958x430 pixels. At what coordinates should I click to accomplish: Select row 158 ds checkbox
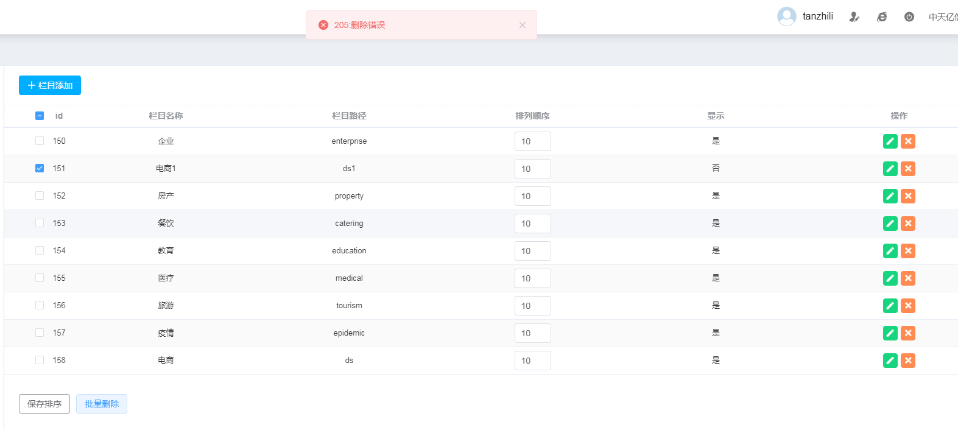point(40,360)
